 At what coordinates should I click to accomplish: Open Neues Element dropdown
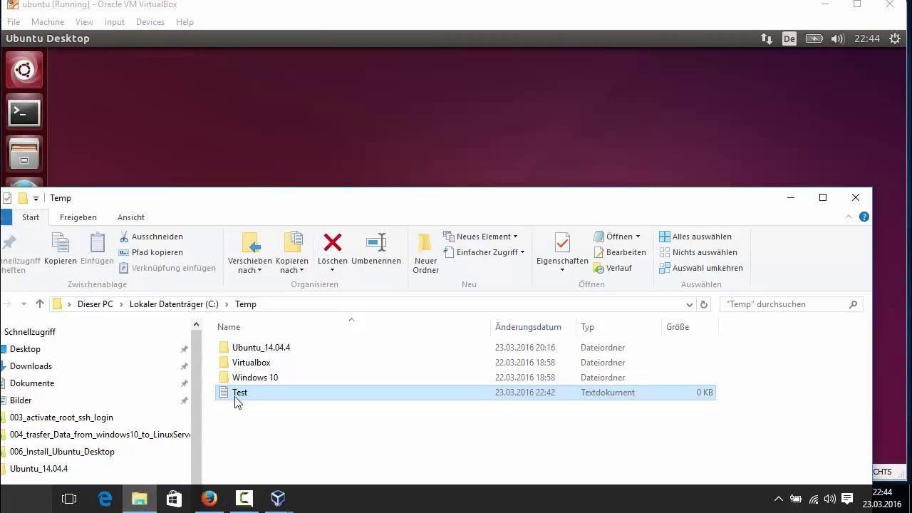coord(481,237)
